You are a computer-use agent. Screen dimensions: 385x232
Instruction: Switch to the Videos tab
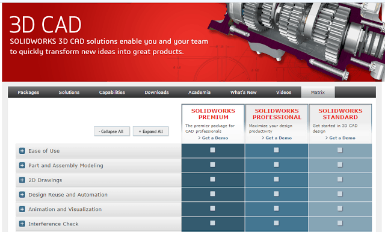[x=283, y=93]
